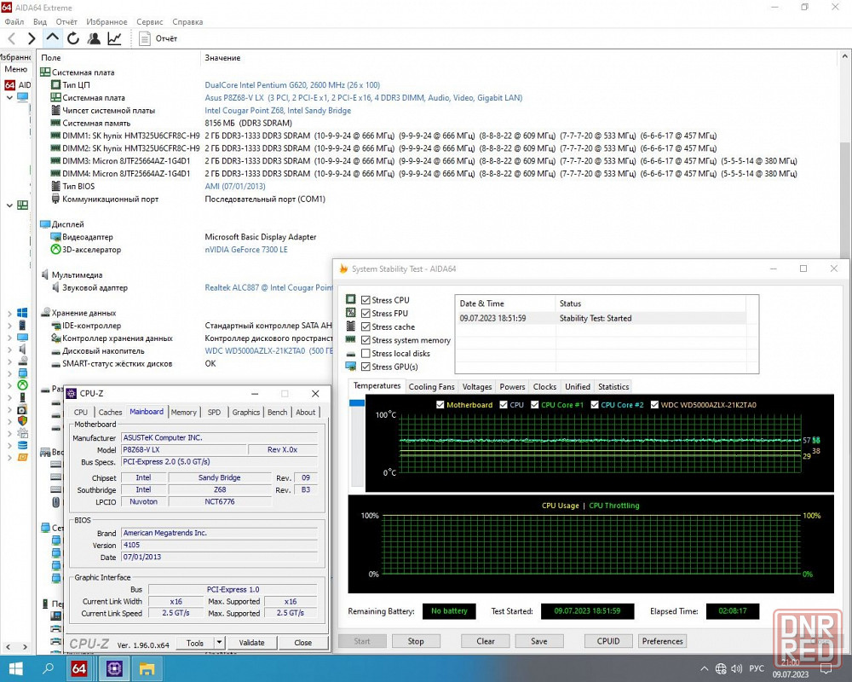
Task: Select the Windows logo tree icon
Action: pyautogui.click(x=22, y=313)
